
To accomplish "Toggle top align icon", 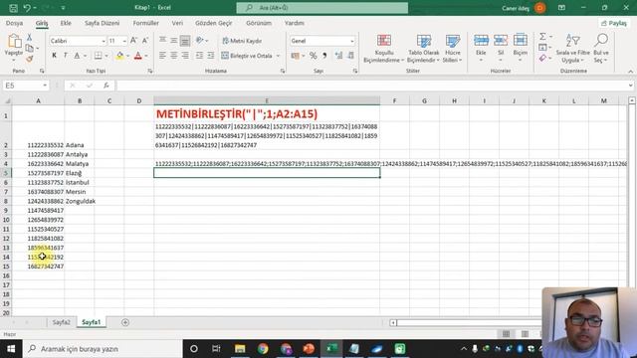I will [x=162, y=40].
